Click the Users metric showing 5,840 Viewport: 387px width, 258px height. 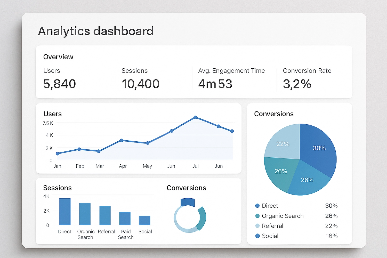(60, 84)
